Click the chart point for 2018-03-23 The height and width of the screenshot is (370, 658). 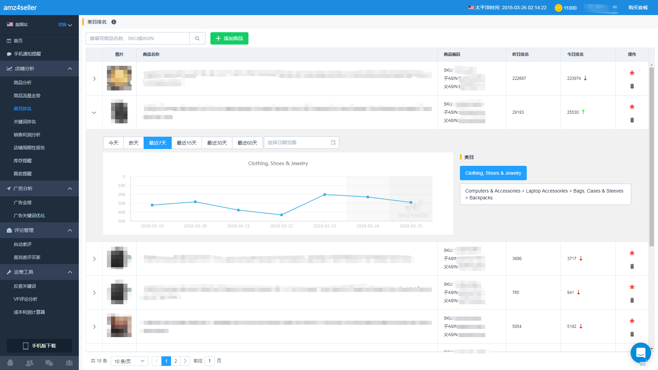[x=325, y=195]
